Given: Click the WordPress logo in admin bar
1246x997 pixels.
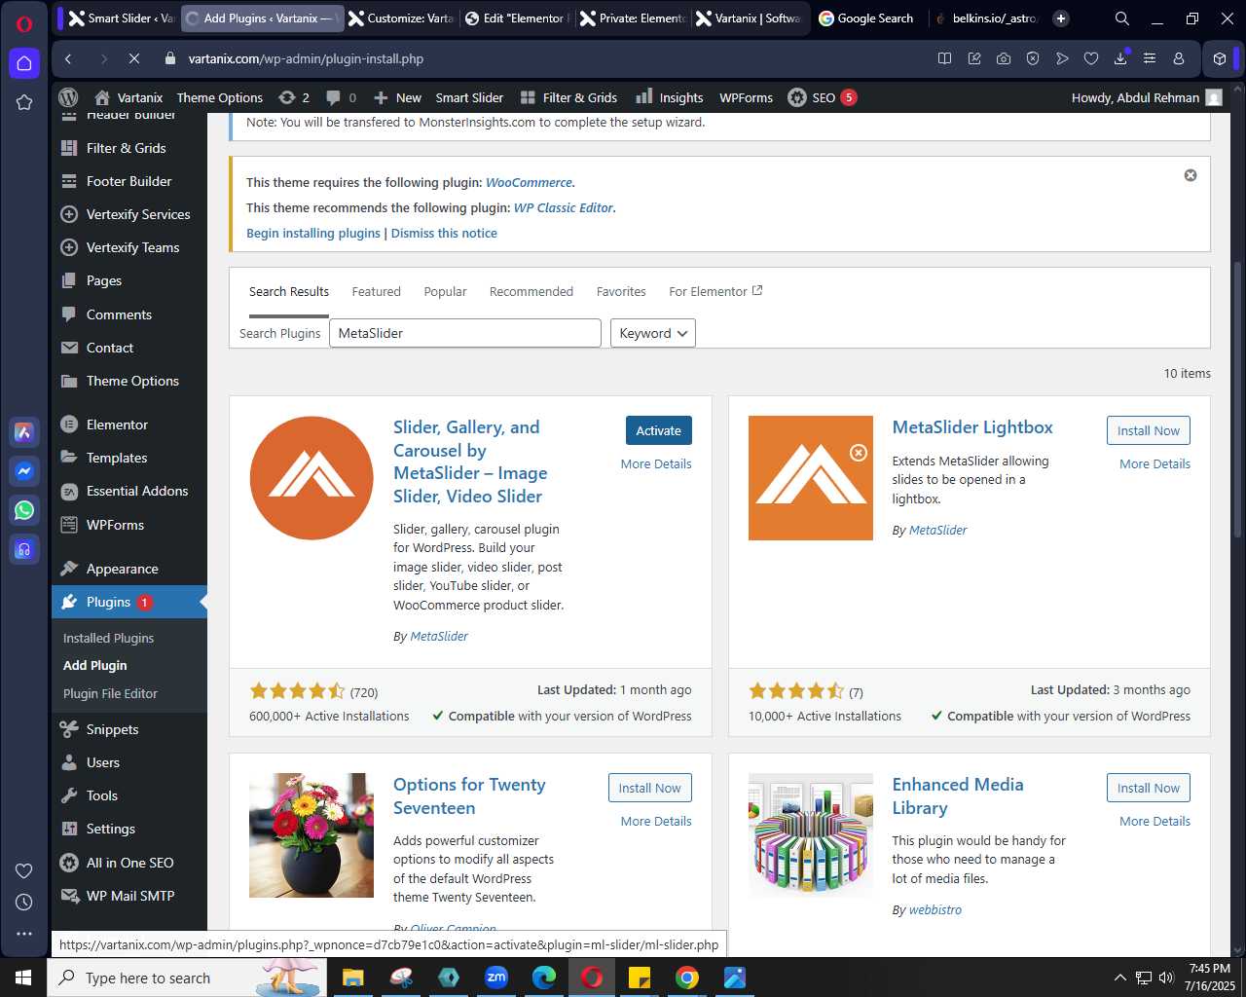Looking at the screenshot, I should [68, 97].
